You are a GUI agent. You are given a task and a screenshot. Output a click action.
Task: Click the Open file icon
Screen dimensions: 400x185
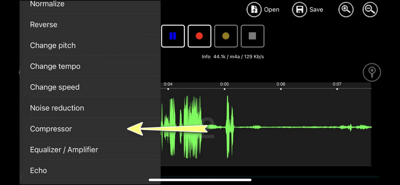[254, 9]
